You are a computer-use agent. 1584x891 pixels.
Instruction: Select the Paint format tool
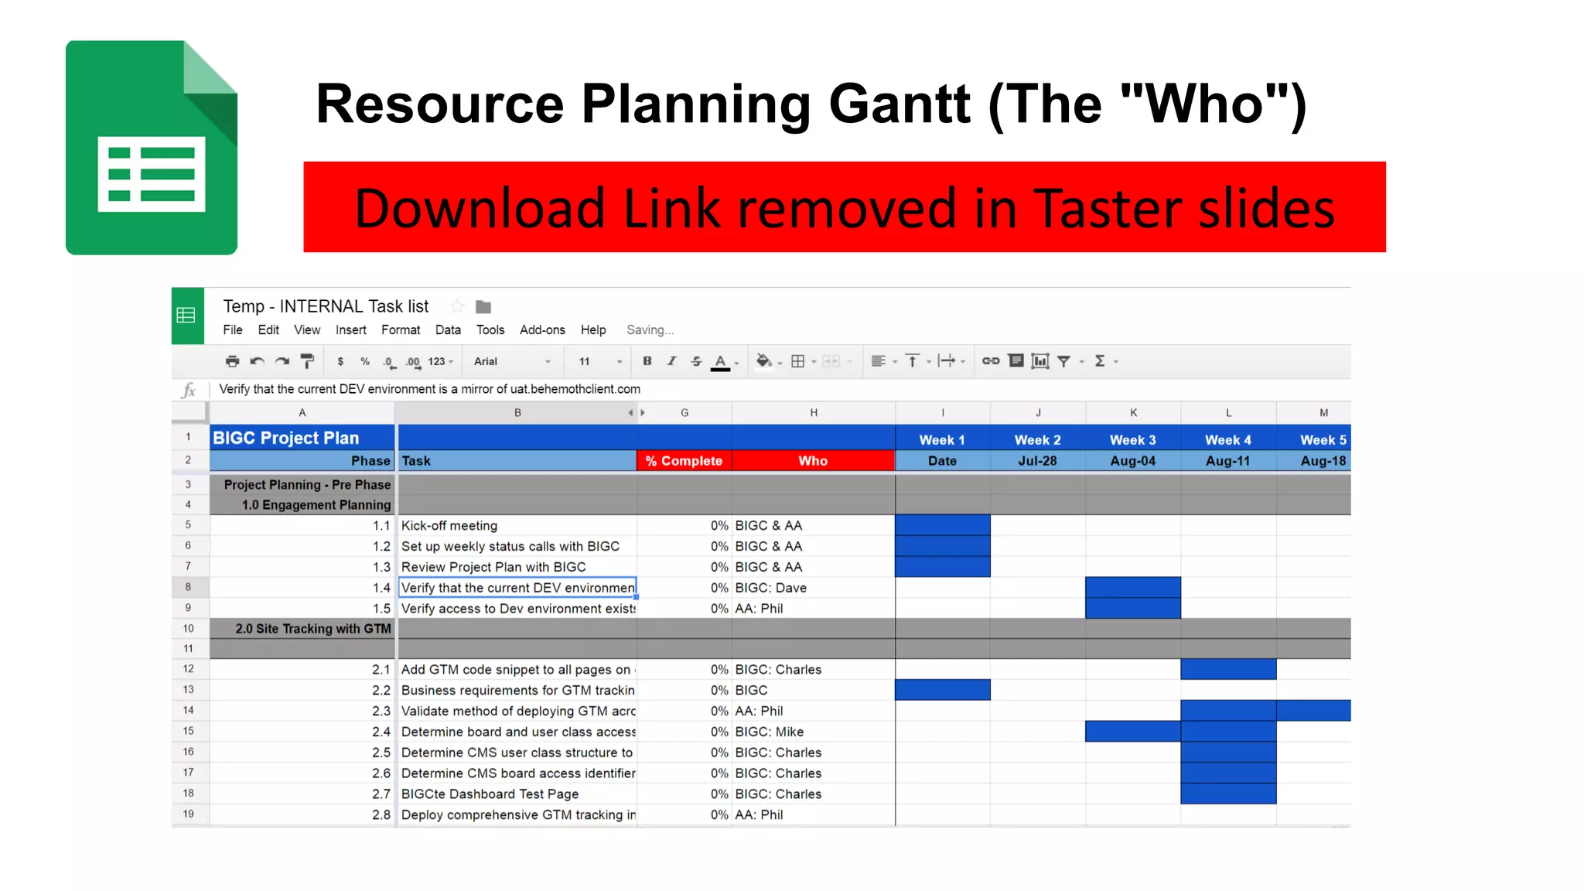tap(307, 361)
